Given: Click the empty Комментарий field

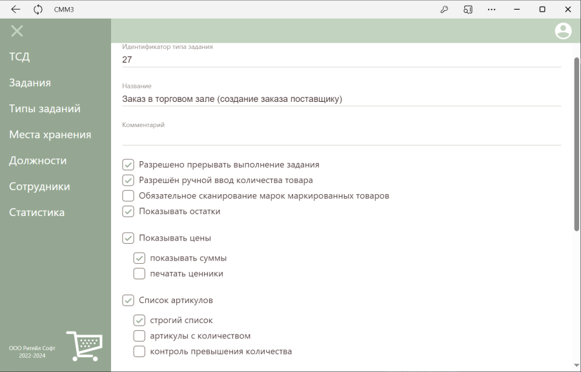Looking at the screenshot, I should tap(341, 138).
